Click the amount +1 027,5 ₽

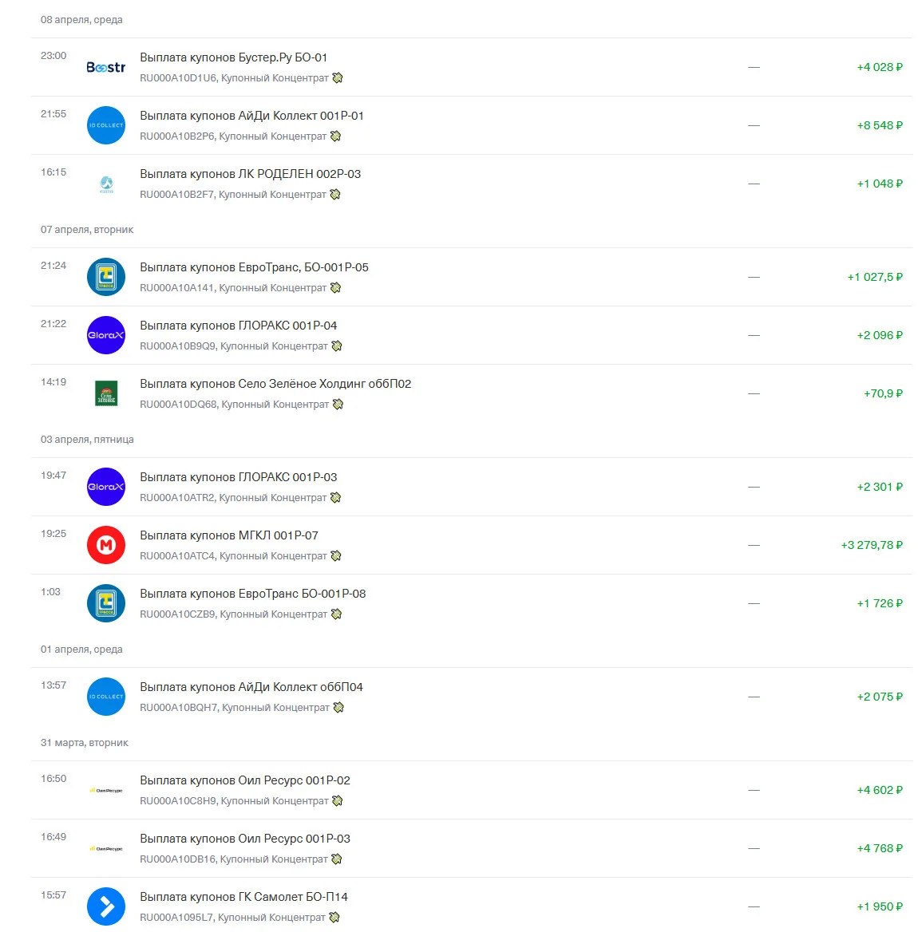pos(875,277)
